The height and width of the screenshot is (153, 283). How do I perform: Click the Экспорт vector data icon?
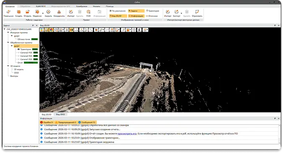[176, 12]
